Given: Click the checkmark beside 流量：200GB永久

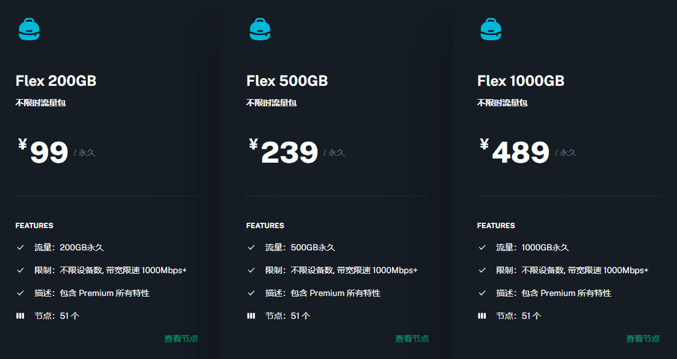Looking at the screenshot, I should 20,247.
